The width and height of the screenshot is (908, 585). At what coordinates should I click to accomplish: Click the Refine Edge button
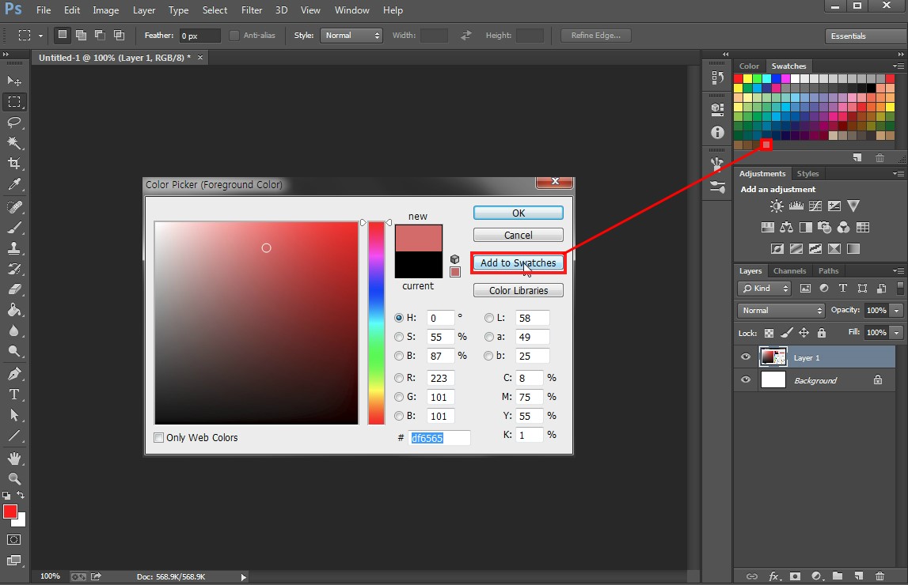596,36
